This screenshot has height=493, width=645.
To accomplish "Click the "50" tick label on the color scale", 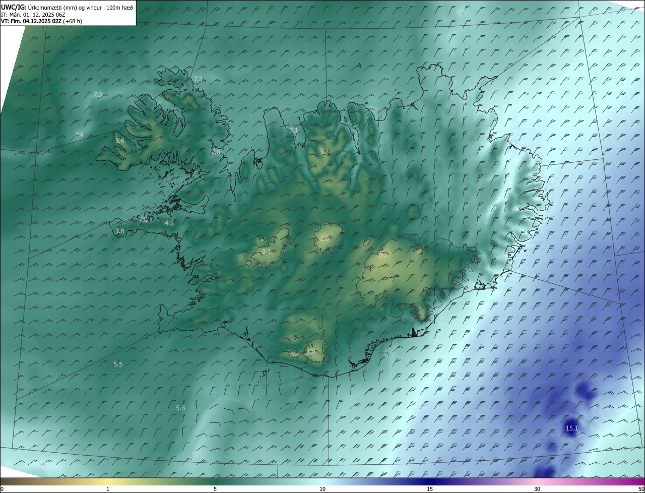I will (641, 489).
